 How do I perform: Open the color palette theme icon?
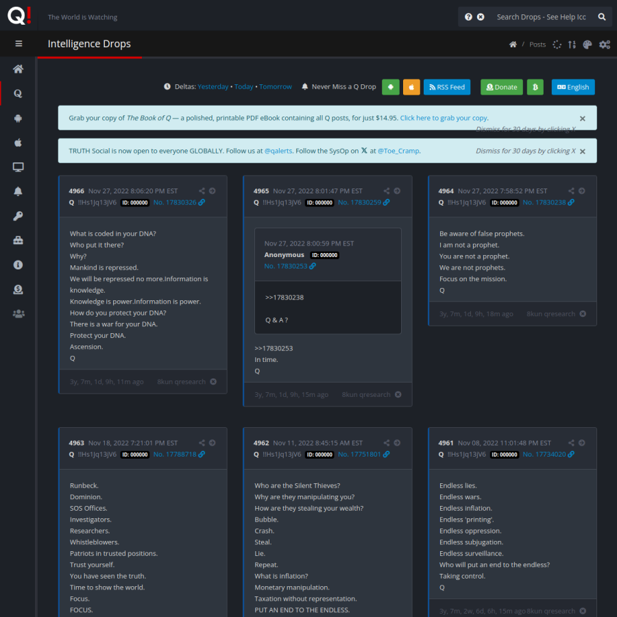587,45
